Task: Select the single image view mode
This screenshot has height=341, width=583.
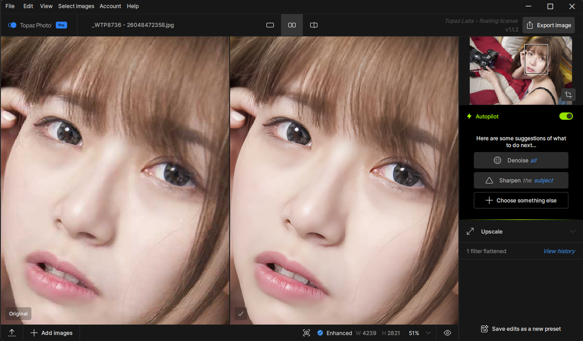Action: point(270,25)
